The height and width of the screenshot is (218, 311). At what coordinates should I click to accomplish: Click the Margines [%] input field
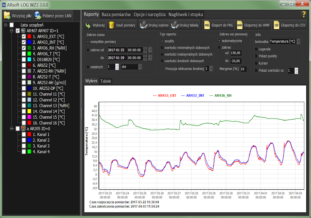(244, 69)
